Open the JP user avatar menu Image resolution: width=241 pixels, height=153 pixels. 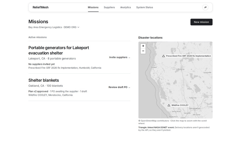point(205,7)
